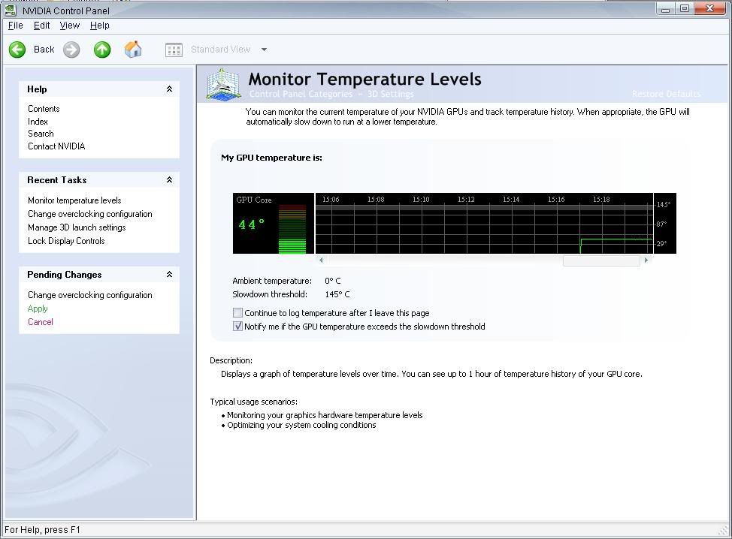Minimize the NVIDIA Control Panel window
Viewport: 732px width, 539px height.
tap(666, 9)
